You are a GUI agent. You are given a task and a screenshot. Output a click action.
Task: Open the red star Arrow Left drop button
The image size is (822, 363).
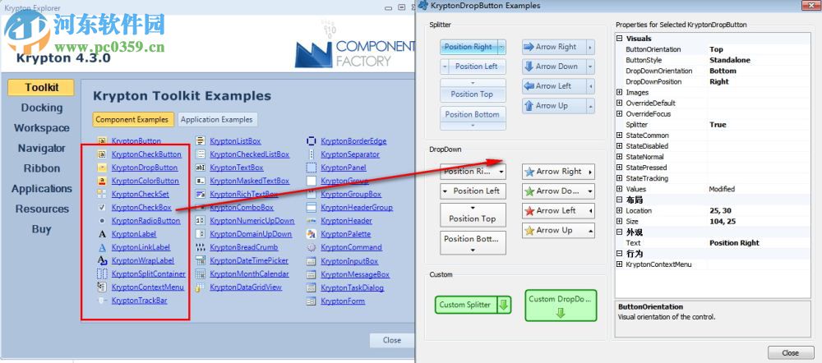coord(558,210)
